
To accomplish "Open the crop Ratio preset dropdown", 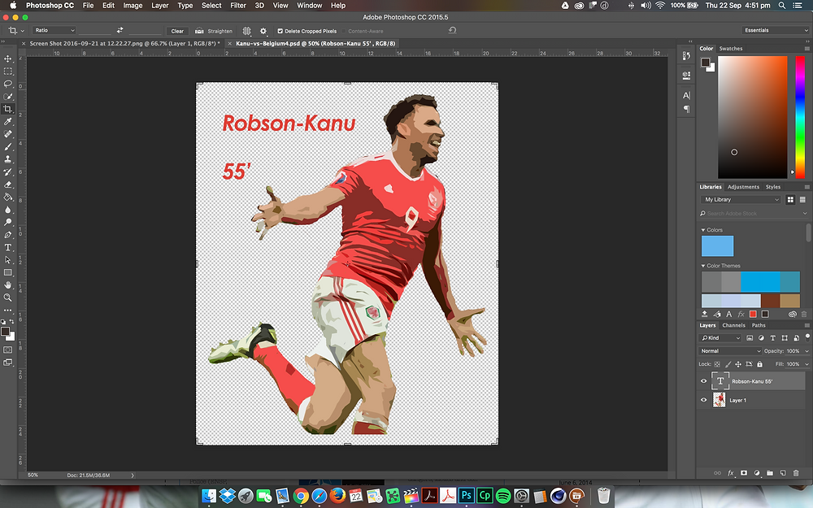I will [x=54, y=31].
